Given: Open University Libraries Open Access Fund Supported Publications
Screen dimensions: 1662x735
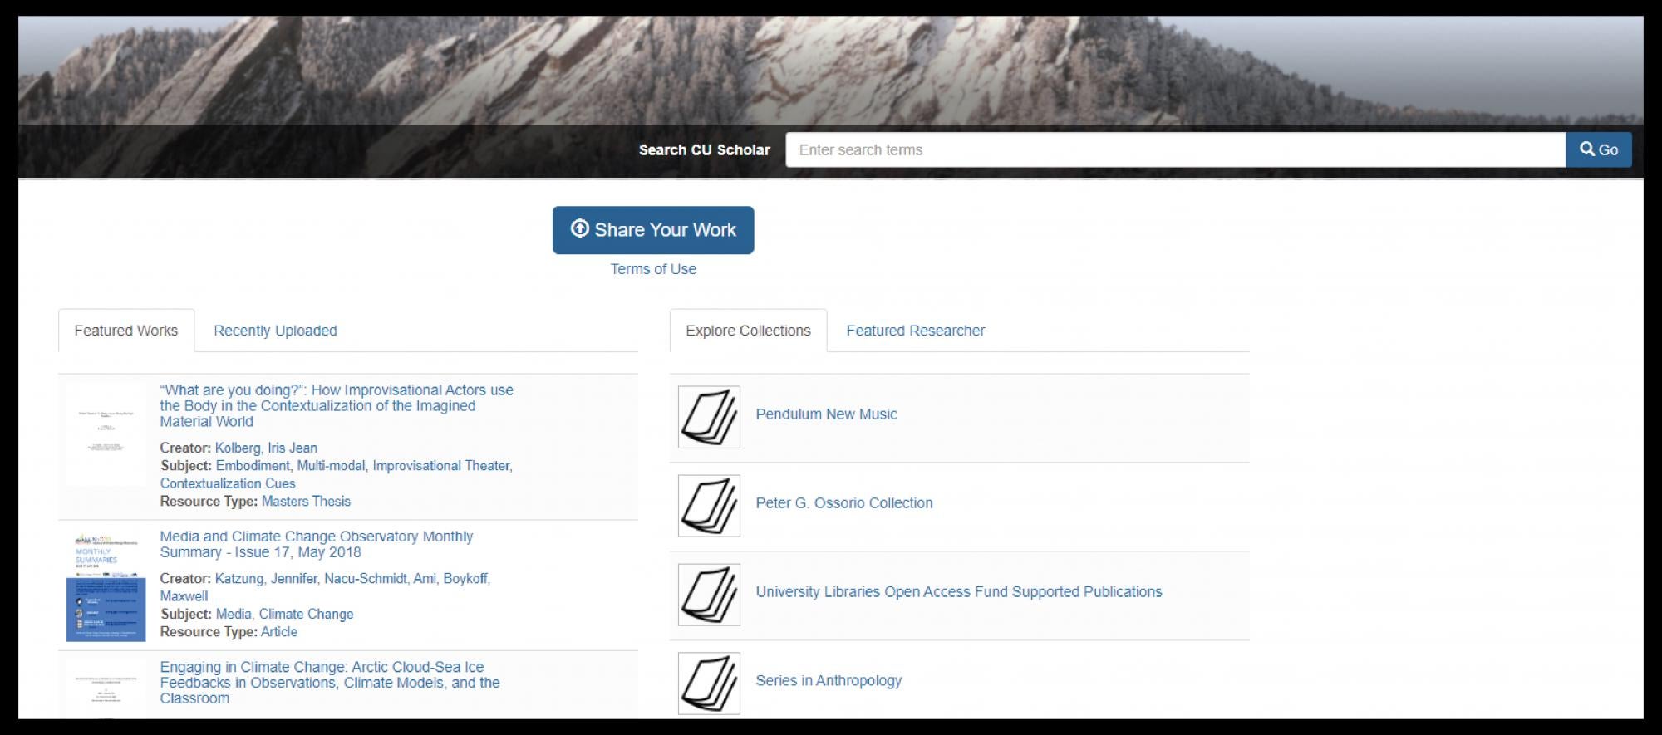Looking at the screenshot, I should click(x=958, y=592).
